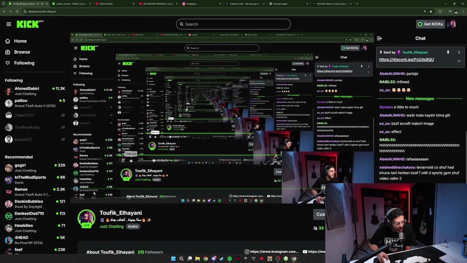Go to the KICK logo homepage

point(30,24)
